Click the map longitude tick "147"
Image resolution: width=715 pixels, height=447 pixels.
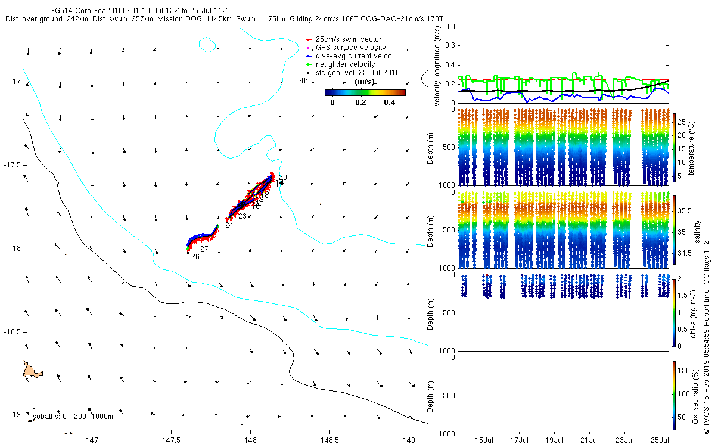[x=92, y=440]
